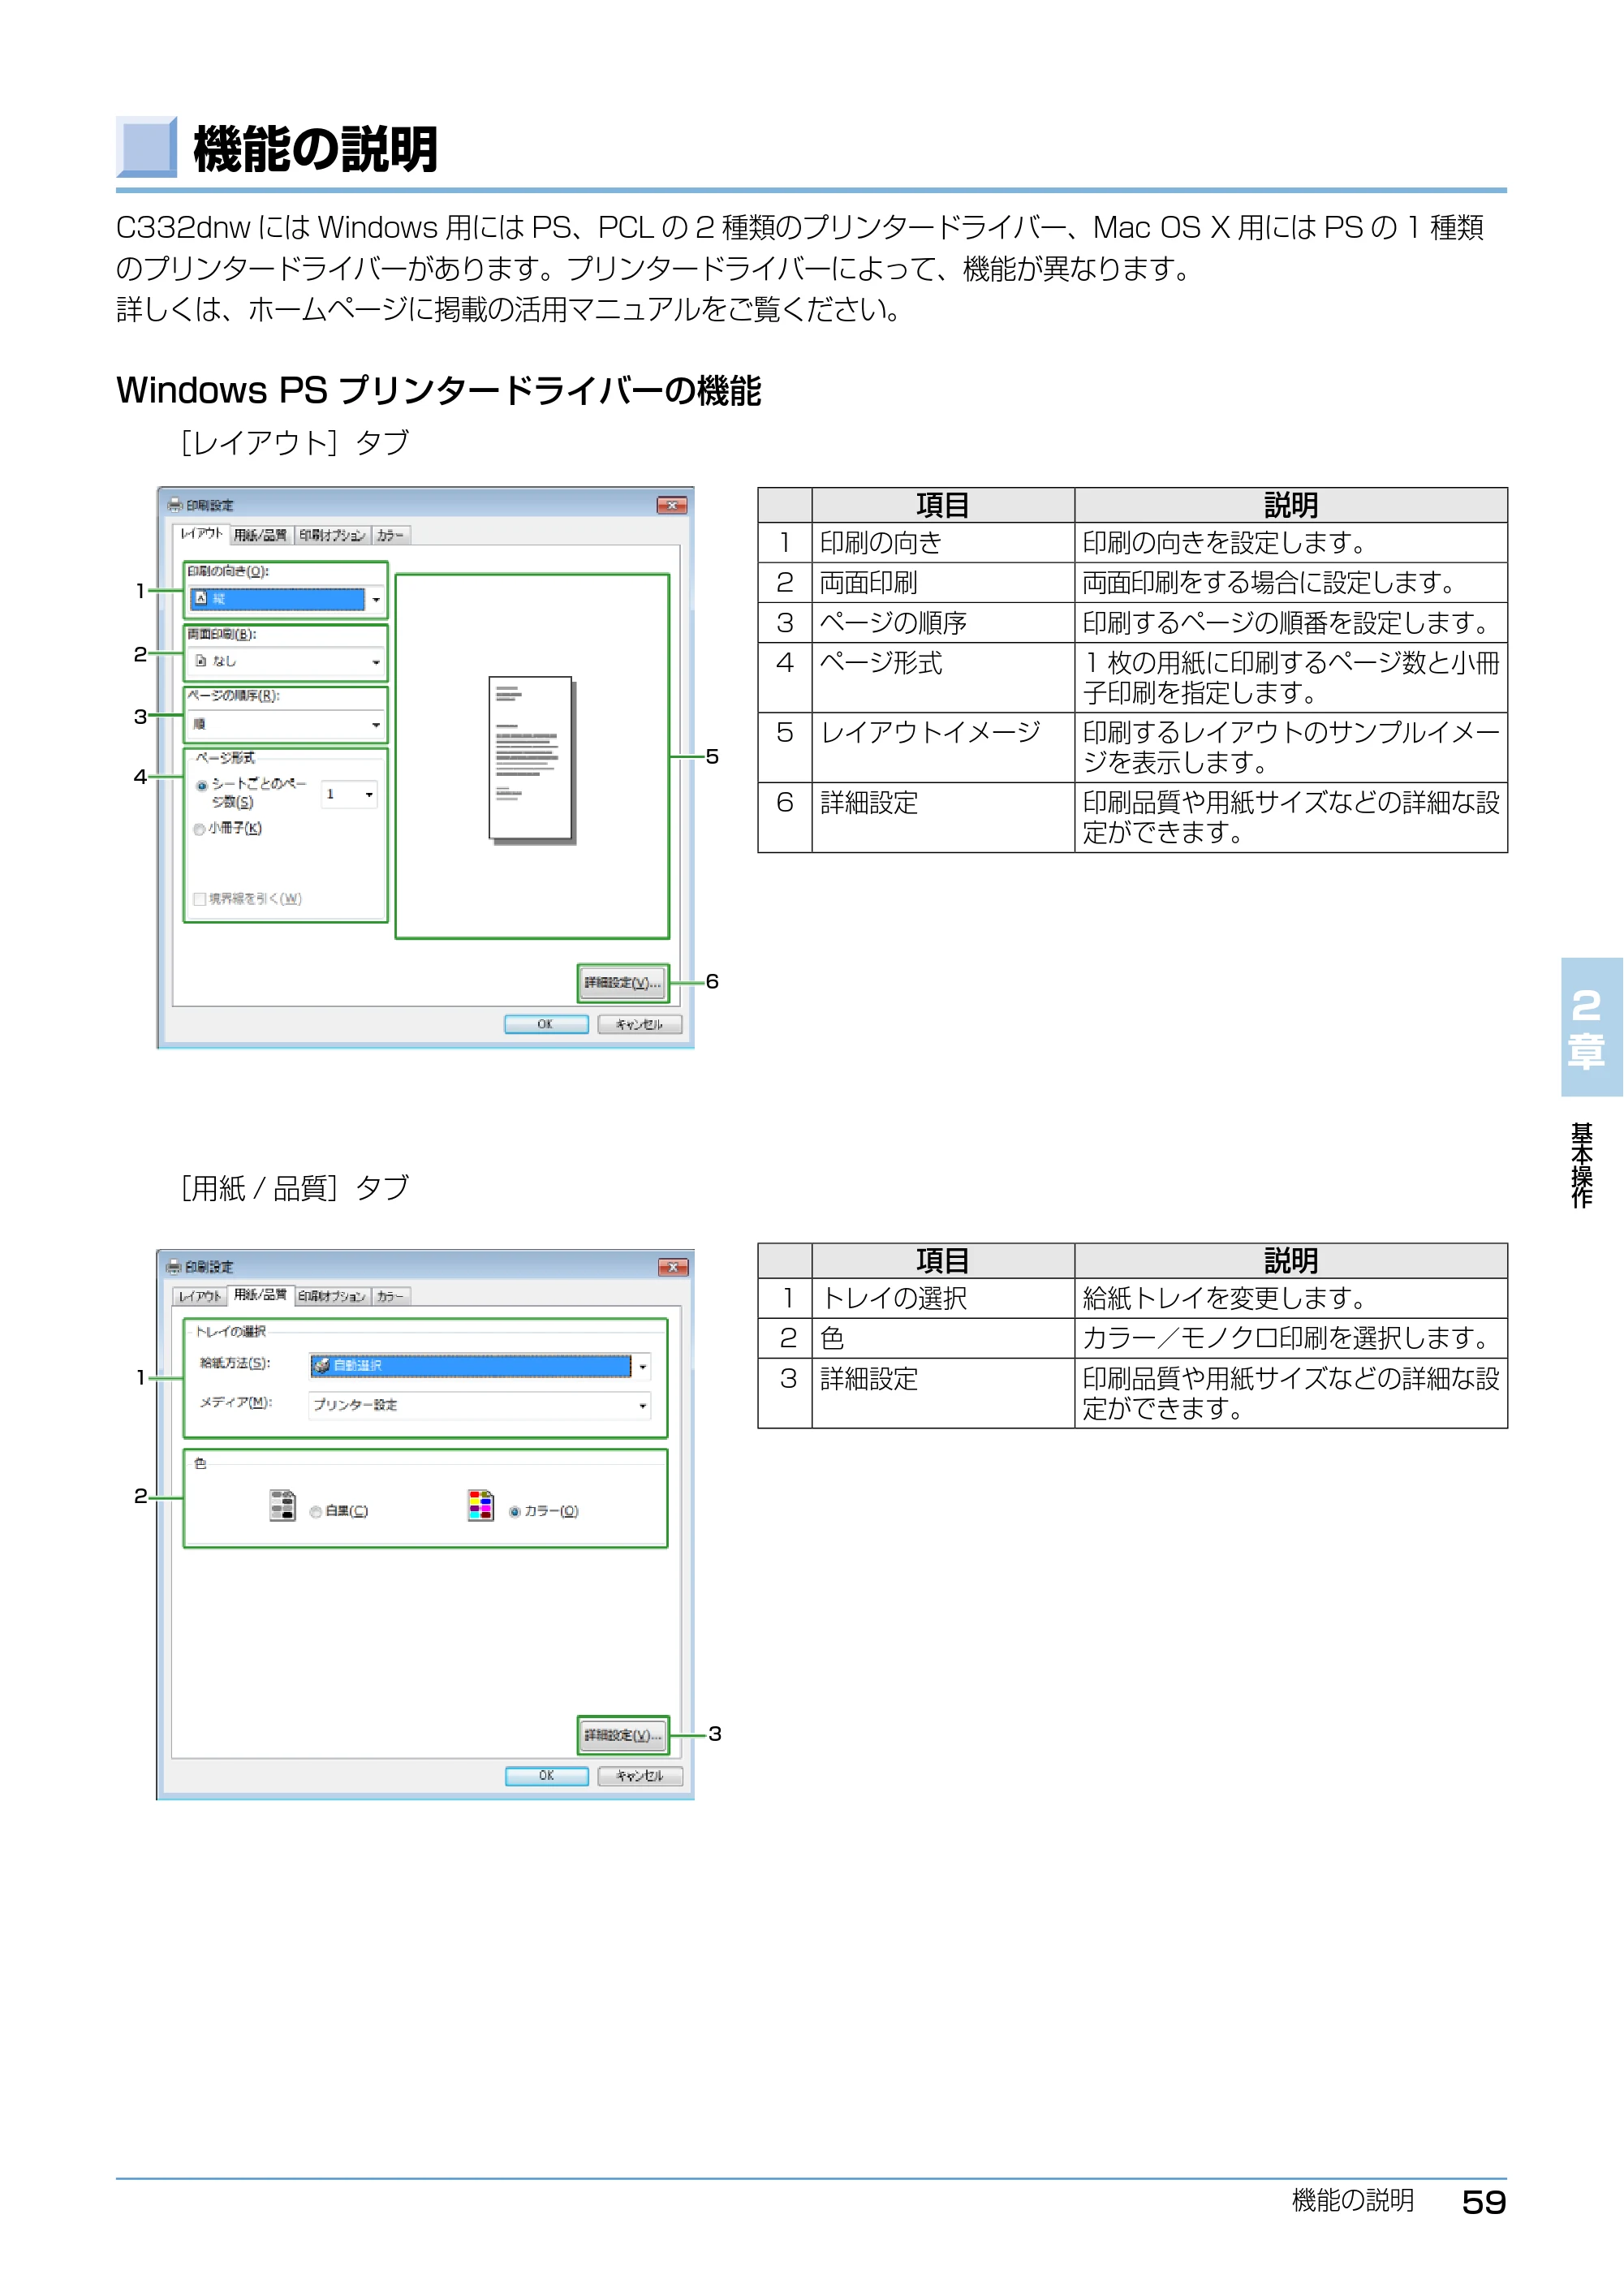This screenshot has width=1624, height=2296.
Task: Click the monochrome document icon beside 白黒(C)
Action: point(283,1505)
